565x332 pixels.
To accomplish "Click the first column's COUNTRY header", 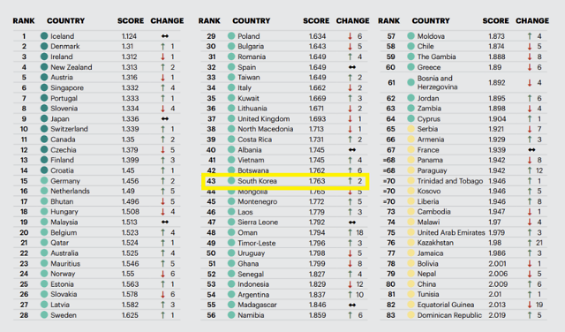I will pyautogui.click(x=65, y=20).
